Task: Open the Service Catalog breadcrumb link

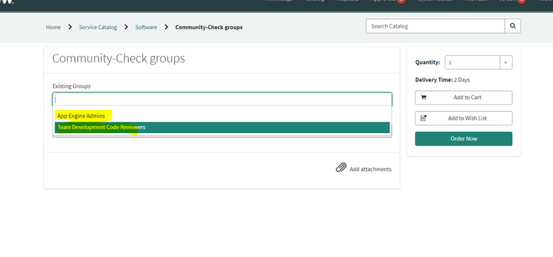Action: pos(98,27)
